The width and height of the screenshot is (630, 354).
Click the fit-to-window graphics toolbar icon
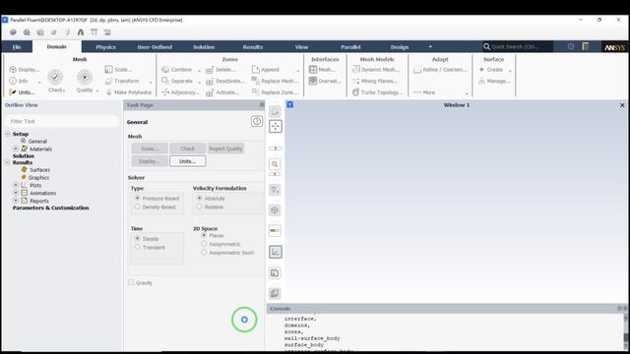tap(276, 127)
